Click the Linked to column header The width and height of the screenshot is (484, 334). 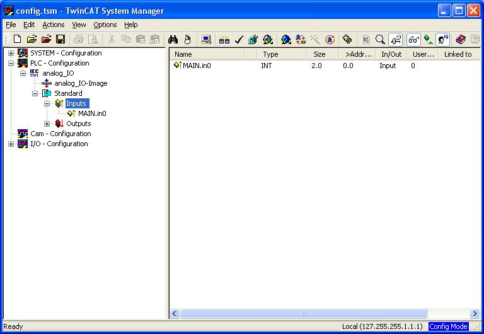click(x=459, y=54)
